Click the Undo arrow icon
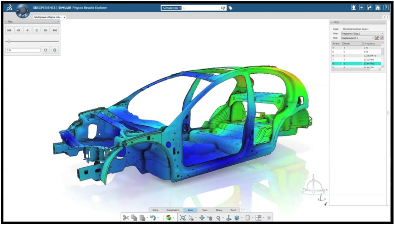 (152, 218)
